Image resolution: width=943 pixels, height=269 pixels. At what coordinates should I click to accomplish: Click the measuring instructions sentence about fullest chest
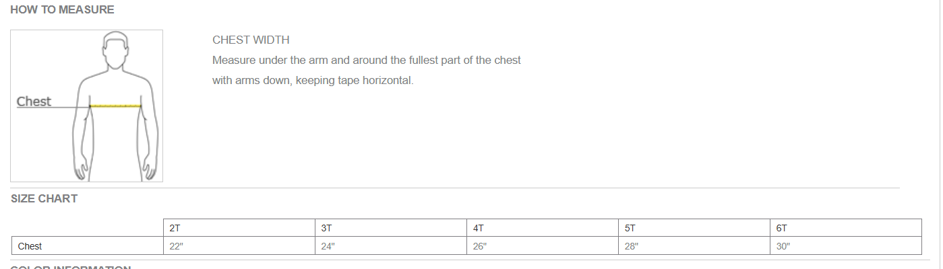(366, 61)
